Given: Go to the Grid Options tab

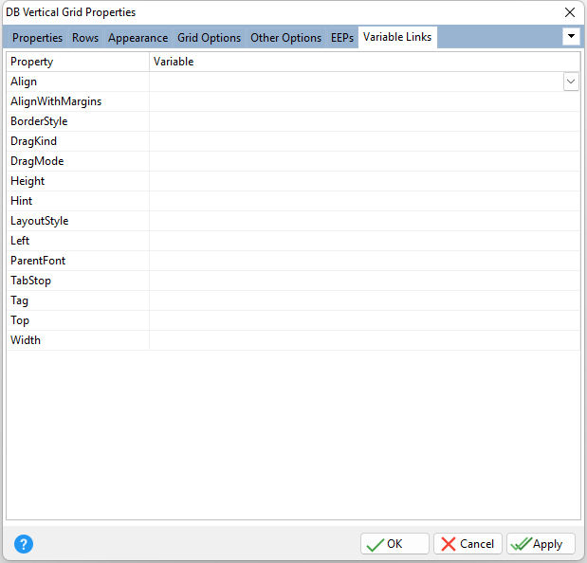Looking at the screenshot, I should click(x=209, y=38).
